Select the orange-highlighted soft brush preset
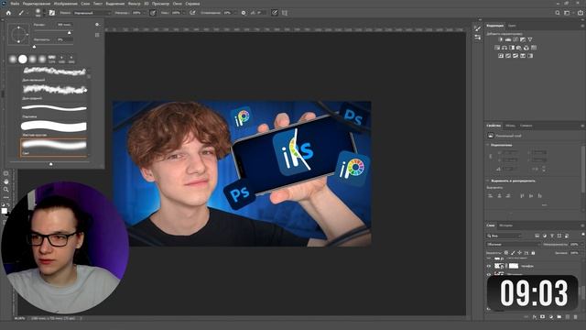The width and height of the screenshot is (586, 330). (54, 147)
